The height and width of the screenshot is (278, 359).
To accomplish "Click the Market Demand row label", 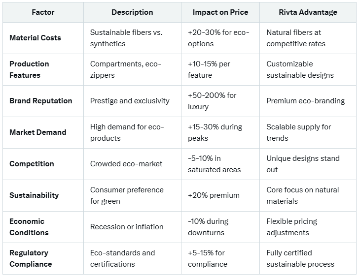I will tap(37, 132).
